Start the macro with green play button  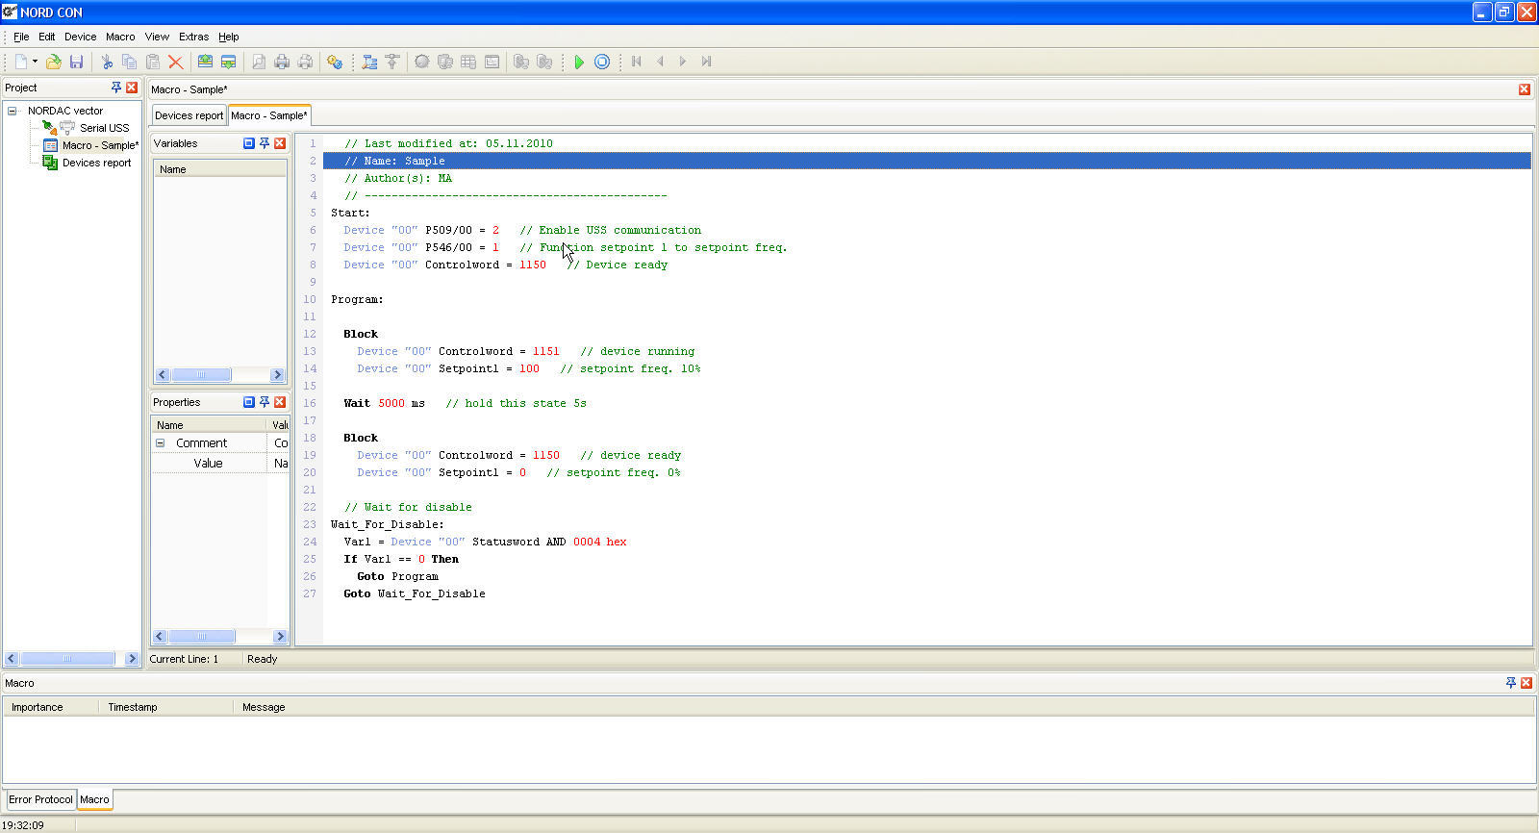579,62
